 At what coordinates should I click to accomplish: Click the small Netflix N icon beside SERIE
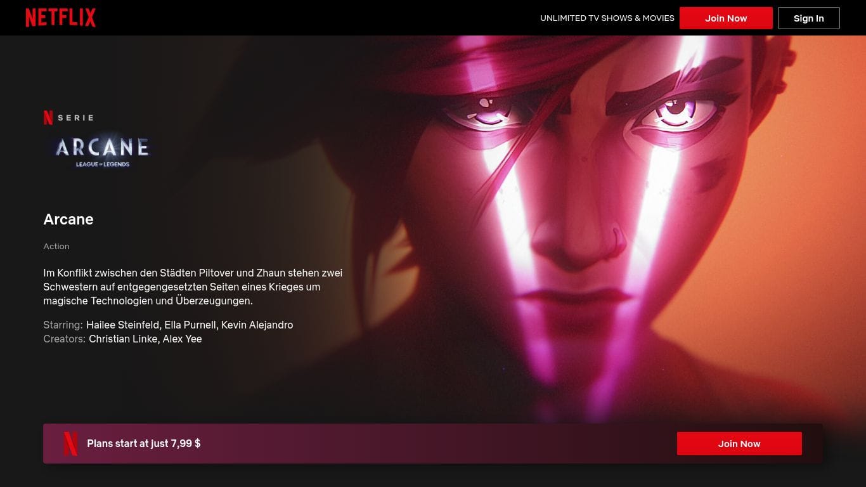tap(48, 117)
